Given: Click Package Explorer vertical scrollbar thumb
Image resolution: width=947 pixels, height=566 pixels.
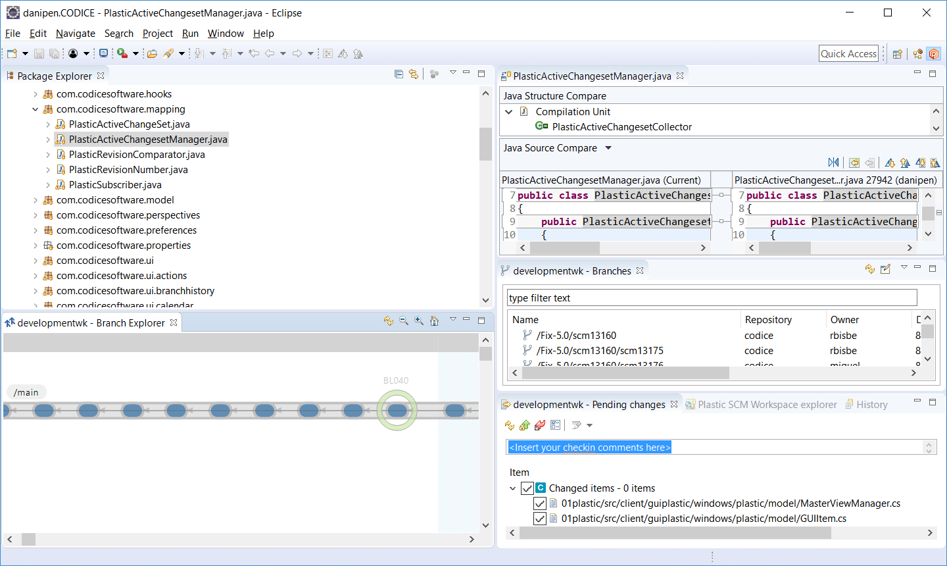Looking at the screenshot, I should click(485, 144).
